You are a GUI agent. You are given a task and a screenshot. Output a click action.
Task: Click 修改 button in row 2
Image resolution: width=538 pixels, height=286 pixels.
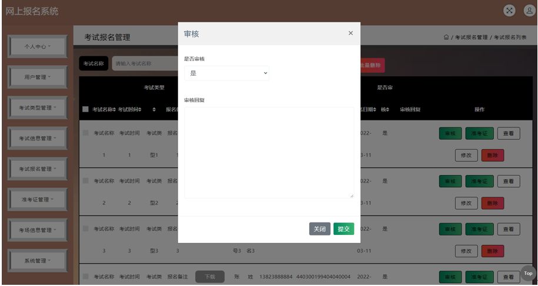tap(466, 203)
